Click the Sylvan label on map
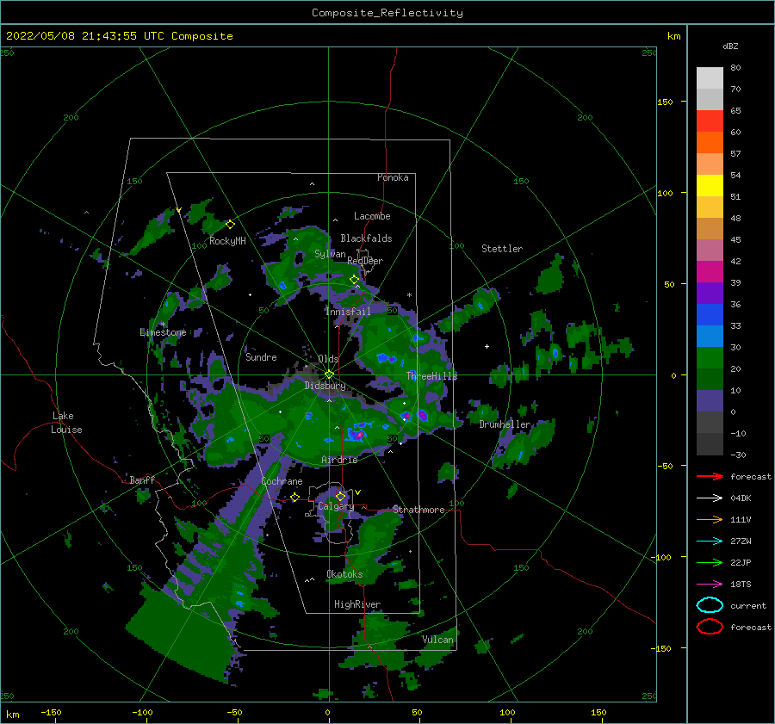Screen dimensions: 775x724 (x=330, y=254)
